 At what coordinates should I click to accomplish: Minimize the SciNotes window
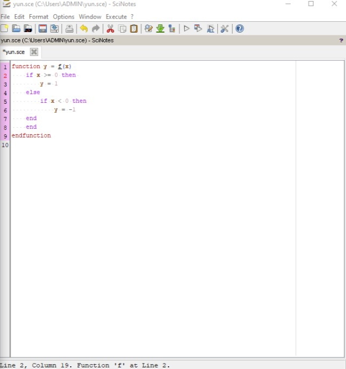[288, 4]
